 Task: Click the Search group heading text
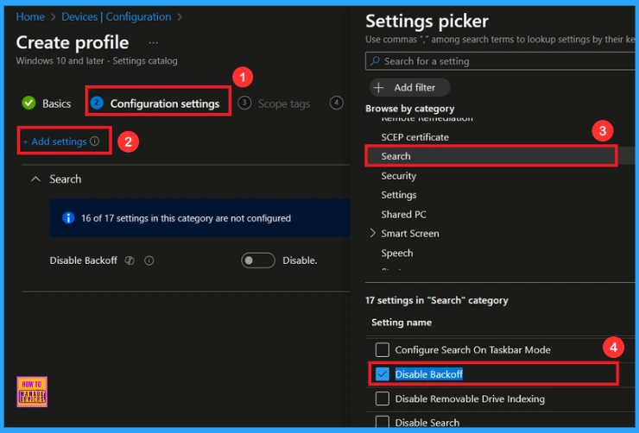66,179
